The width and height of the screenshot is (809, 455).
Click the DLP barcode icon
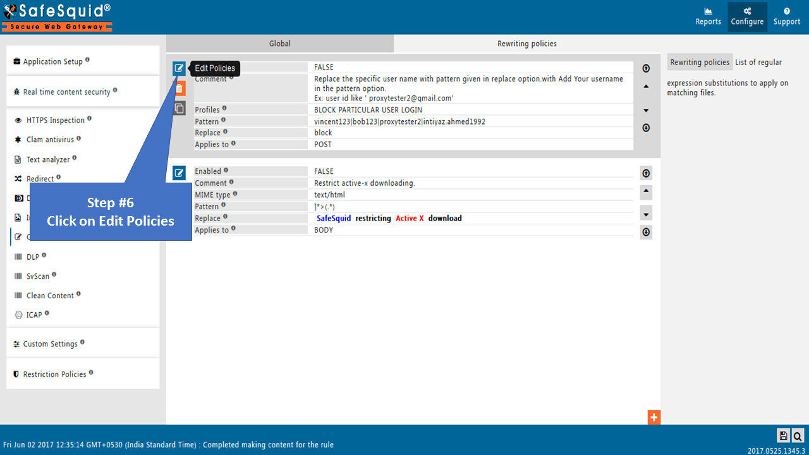pos(18,257)
